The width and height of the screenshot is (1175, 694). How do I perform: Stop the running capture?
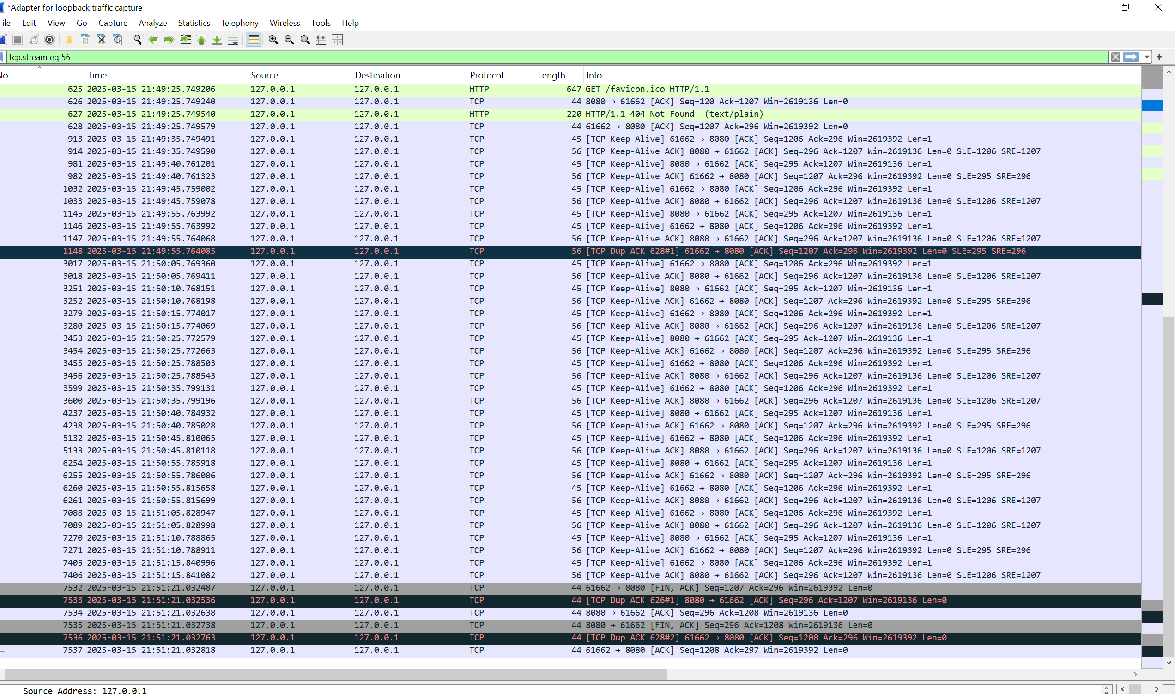(x=17, y=40)
